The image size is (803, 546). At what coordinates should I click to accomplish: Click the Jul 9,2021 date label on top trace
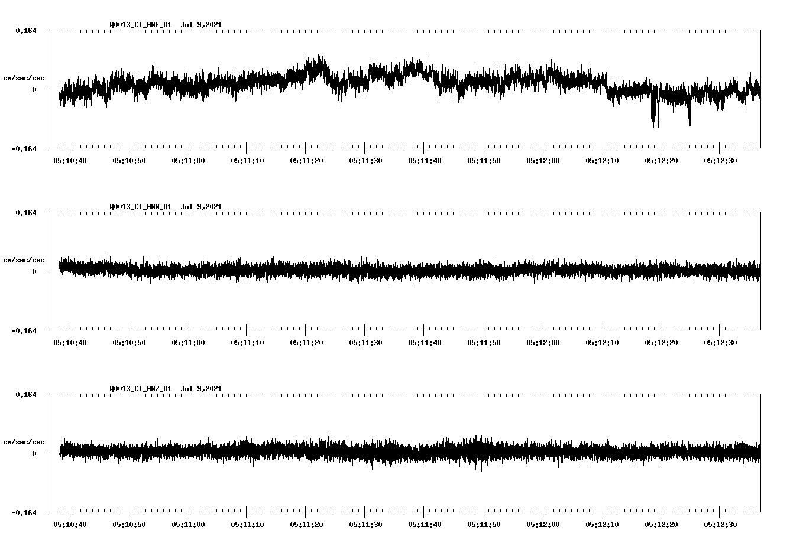pyautogui.click(x=202, y=25)
